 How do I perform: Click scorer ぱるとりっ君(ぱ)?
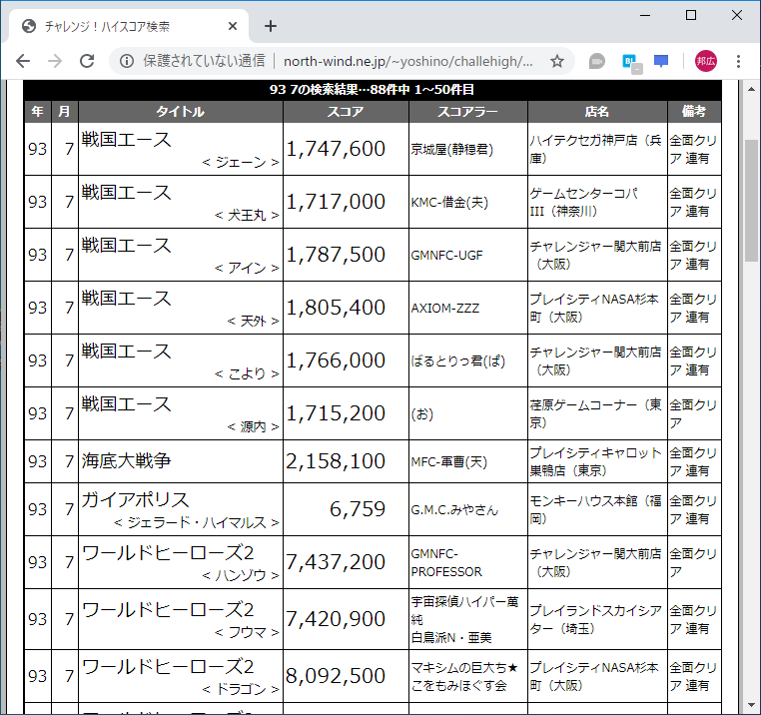[458, 361]
